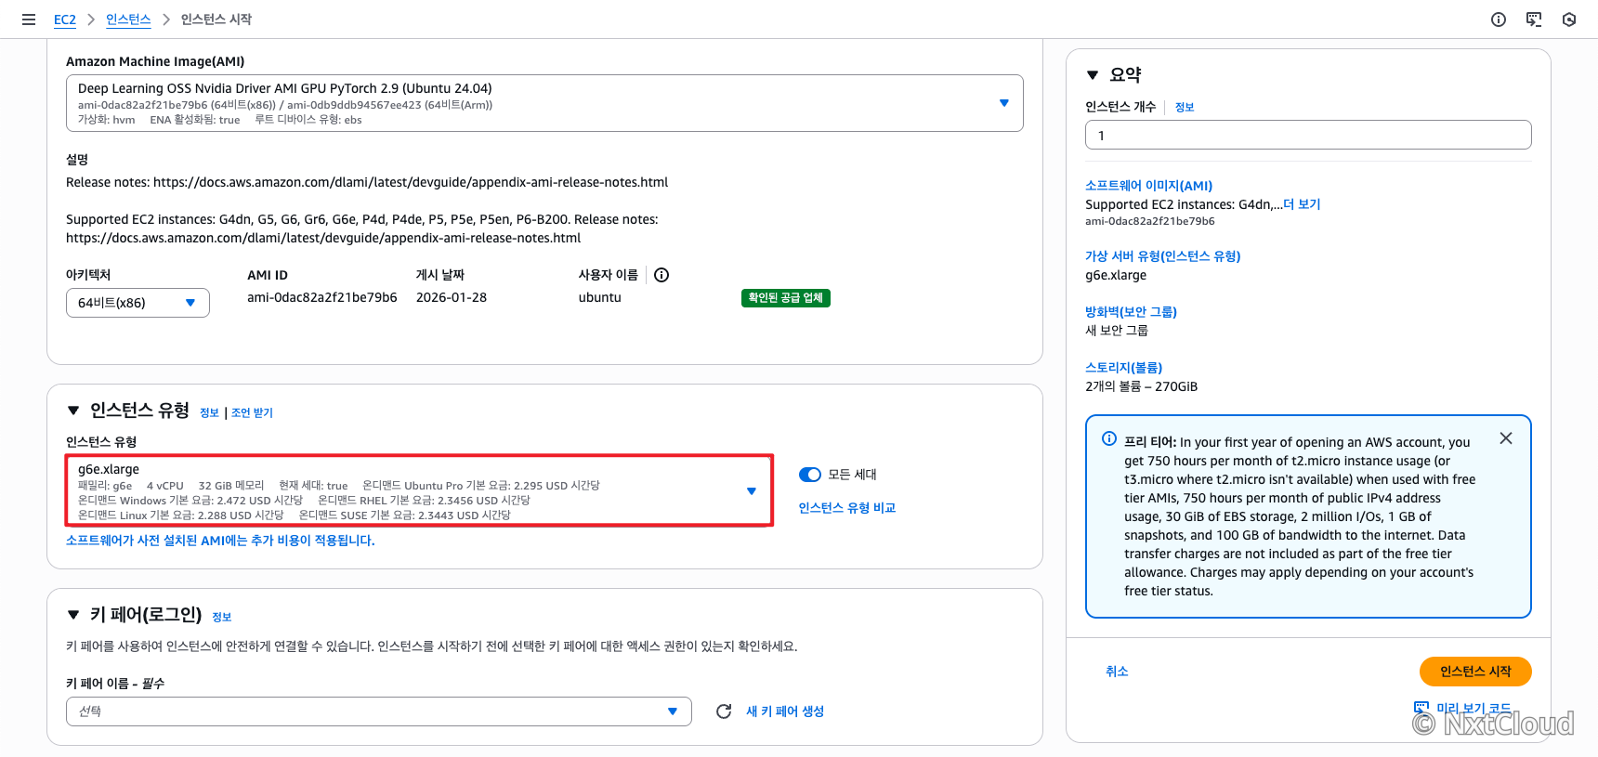1598x757 pixels.
Task: Toggle the 모든 세대 switch
Action: (x=810, y=475)
